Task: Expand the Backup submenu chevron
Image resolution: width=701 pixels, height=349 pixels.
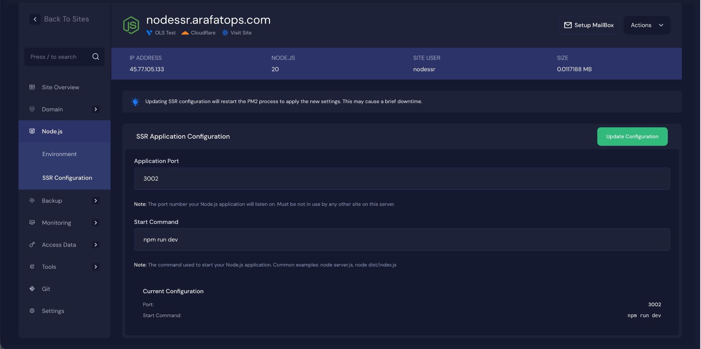Action: tap(96, 201)
